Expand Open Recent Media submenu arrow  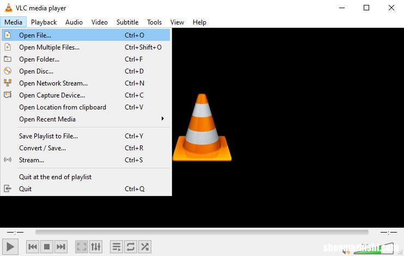tap(163, 119)
